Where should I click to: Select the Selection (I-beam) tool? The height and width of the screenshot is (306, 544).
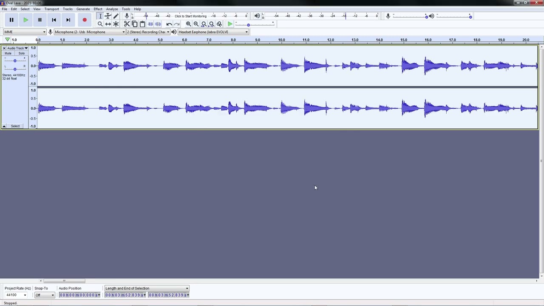click(x=100, y=16)
